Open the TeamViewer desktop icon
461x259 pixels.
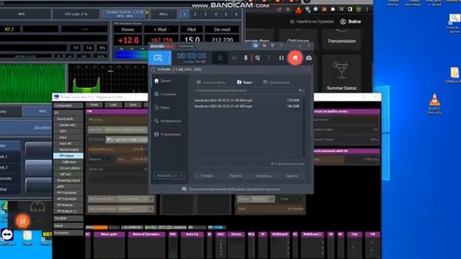[x=7, y=237]
